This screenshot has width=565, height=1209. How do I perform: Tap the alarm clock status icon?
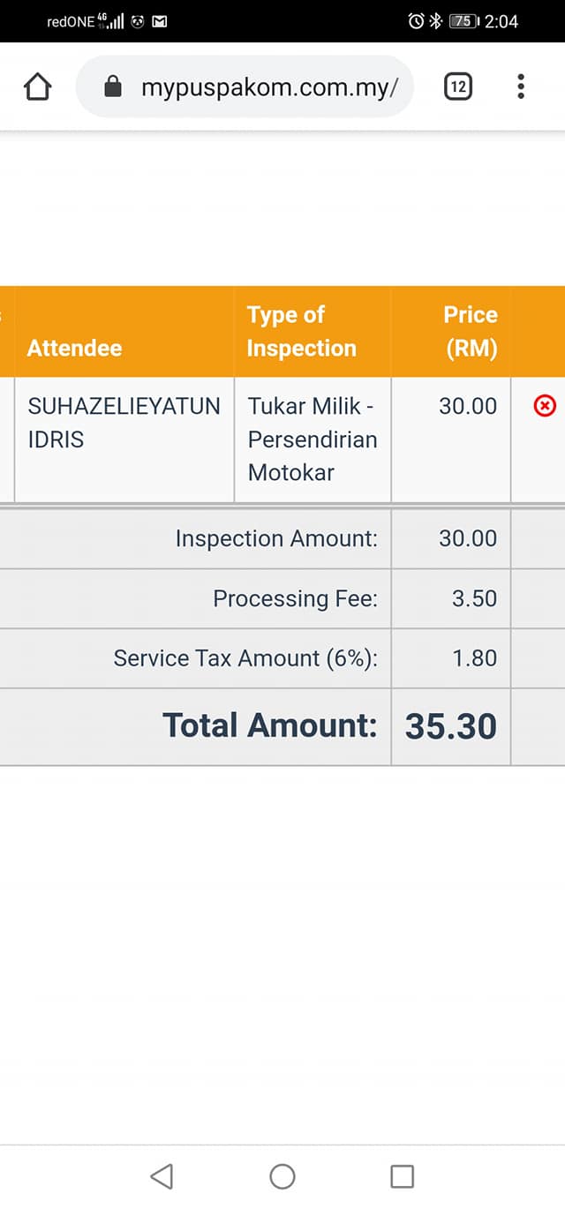[x=416, y=21]
